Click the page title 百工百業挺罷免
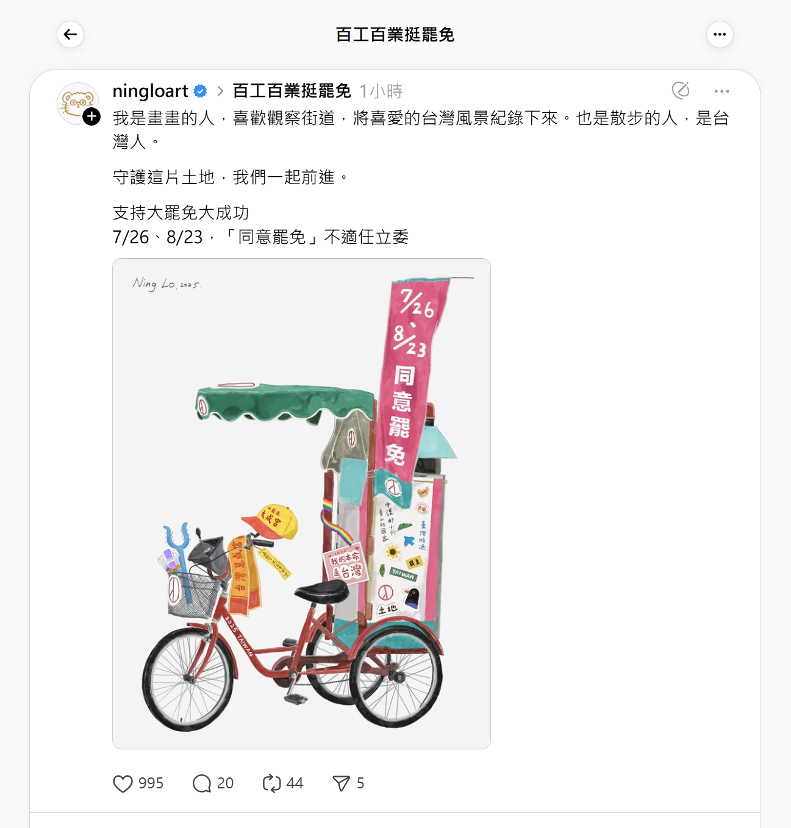The image size is (791, 828). [x=395, y=35]
